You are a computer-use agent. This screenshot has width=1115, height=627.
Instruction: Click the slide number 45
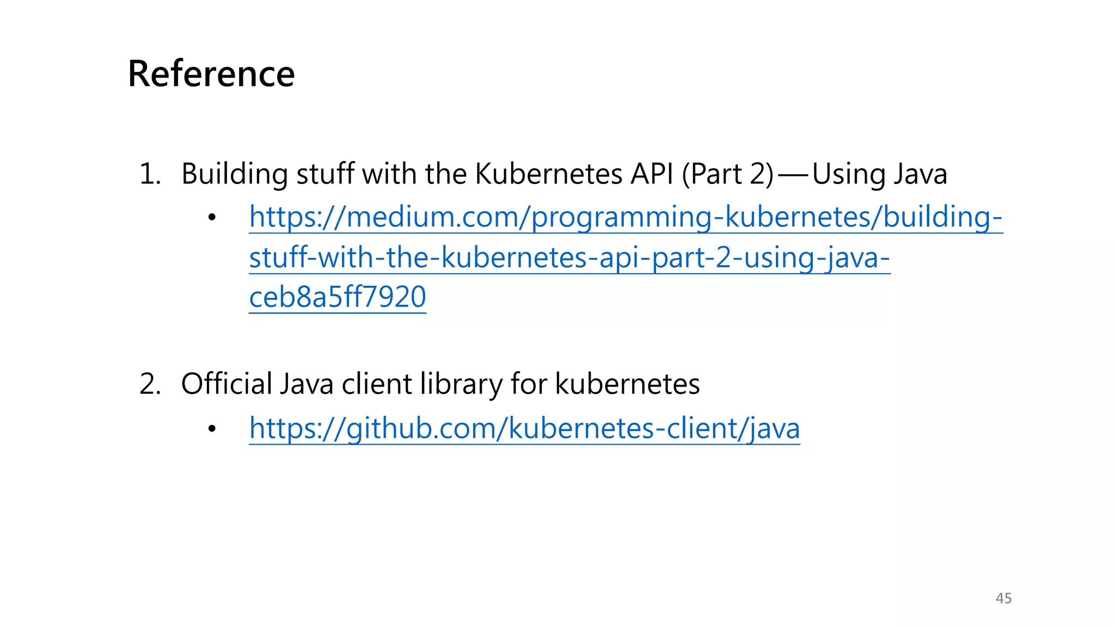1003,598
